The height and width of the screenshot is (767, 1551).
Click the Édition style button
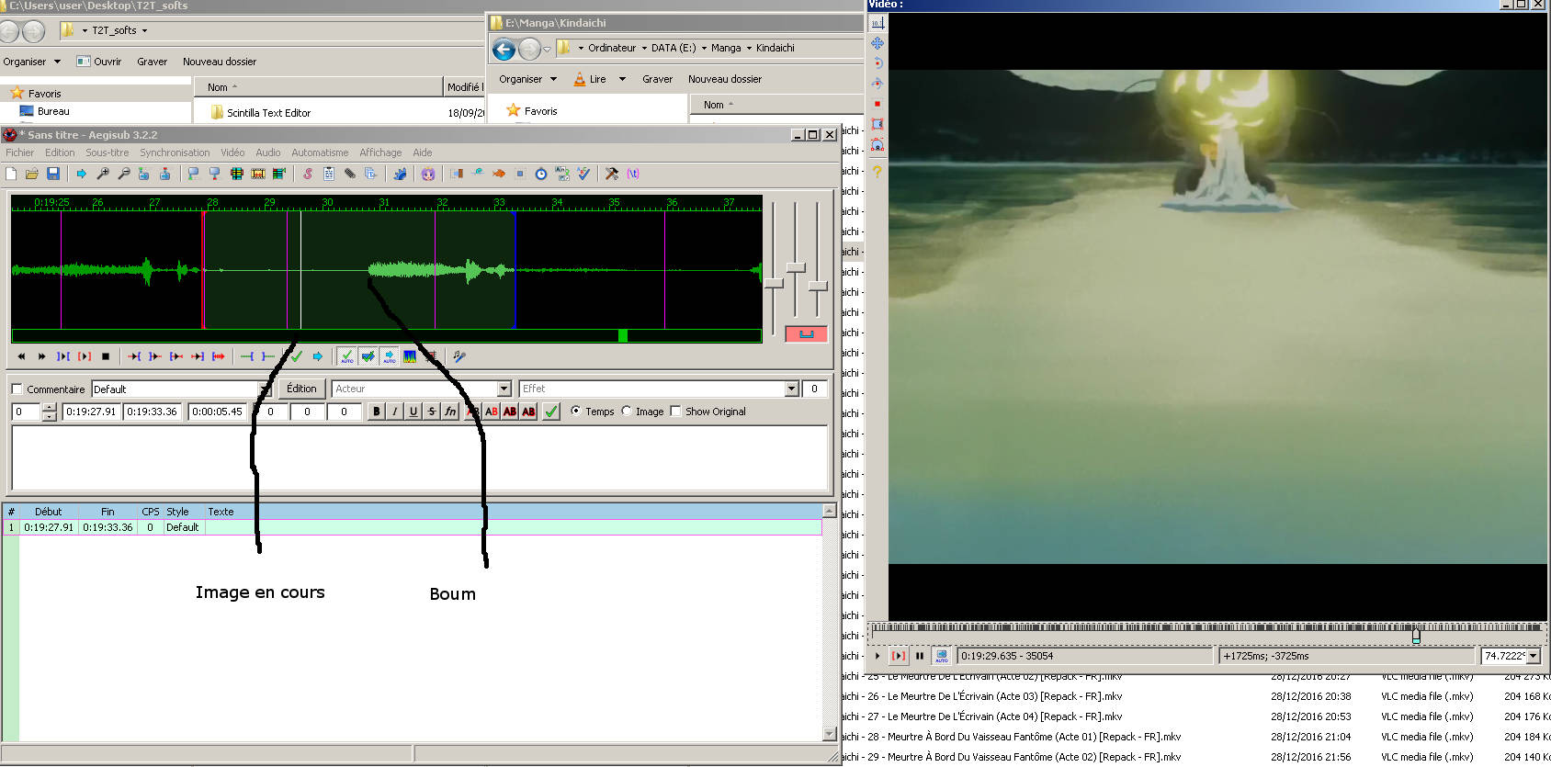(300, 389)
